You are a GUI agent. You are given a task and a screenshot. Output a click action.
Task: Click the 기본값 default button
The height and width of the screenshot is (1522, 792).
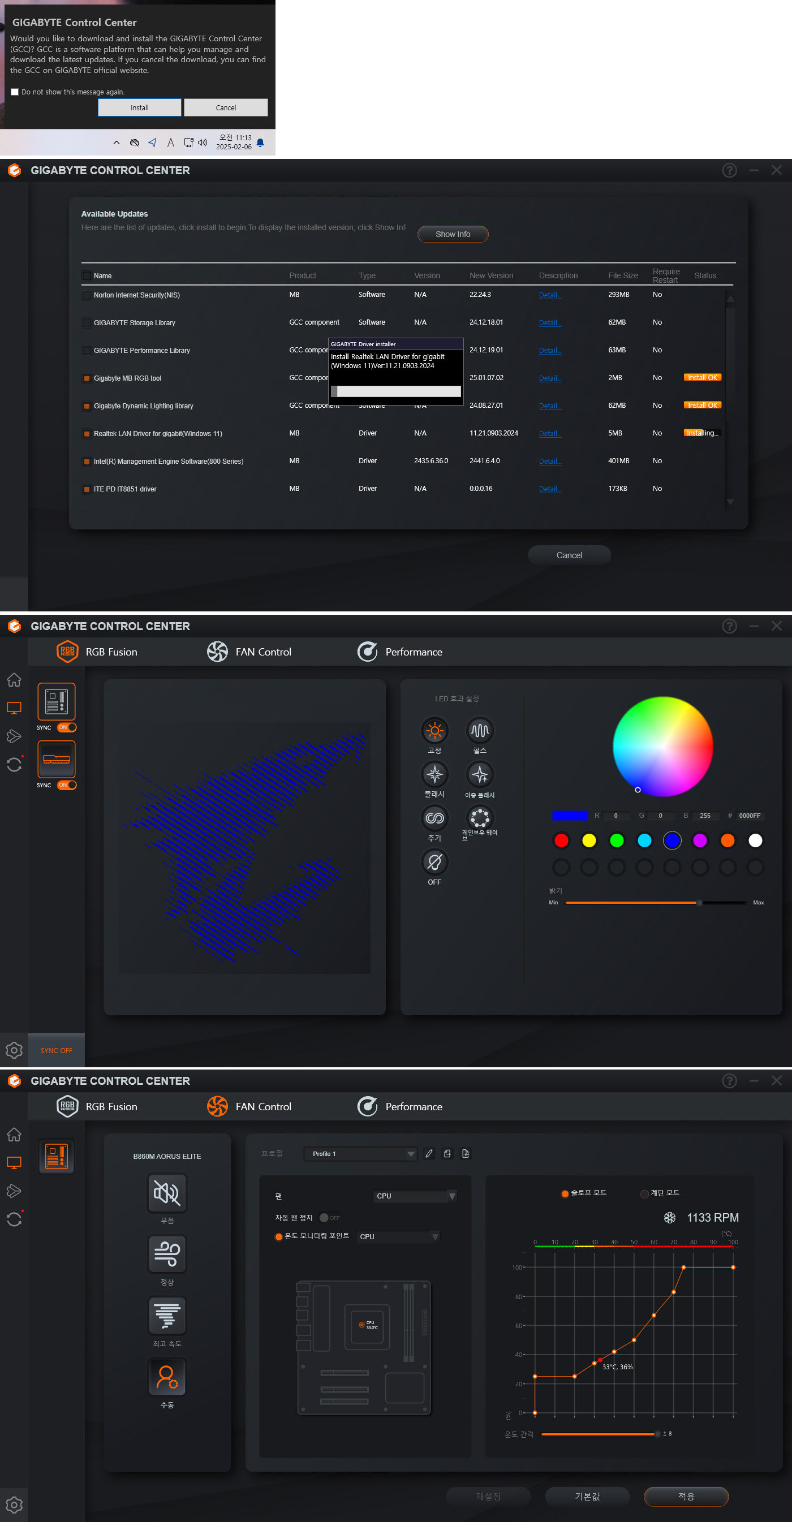[587, 1496]
